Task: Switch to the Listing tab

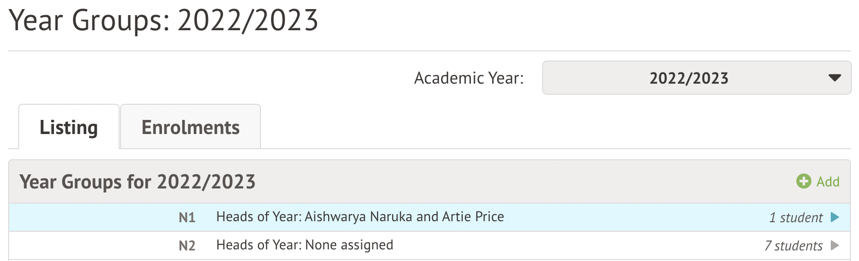Action: [x=69, y=127]
